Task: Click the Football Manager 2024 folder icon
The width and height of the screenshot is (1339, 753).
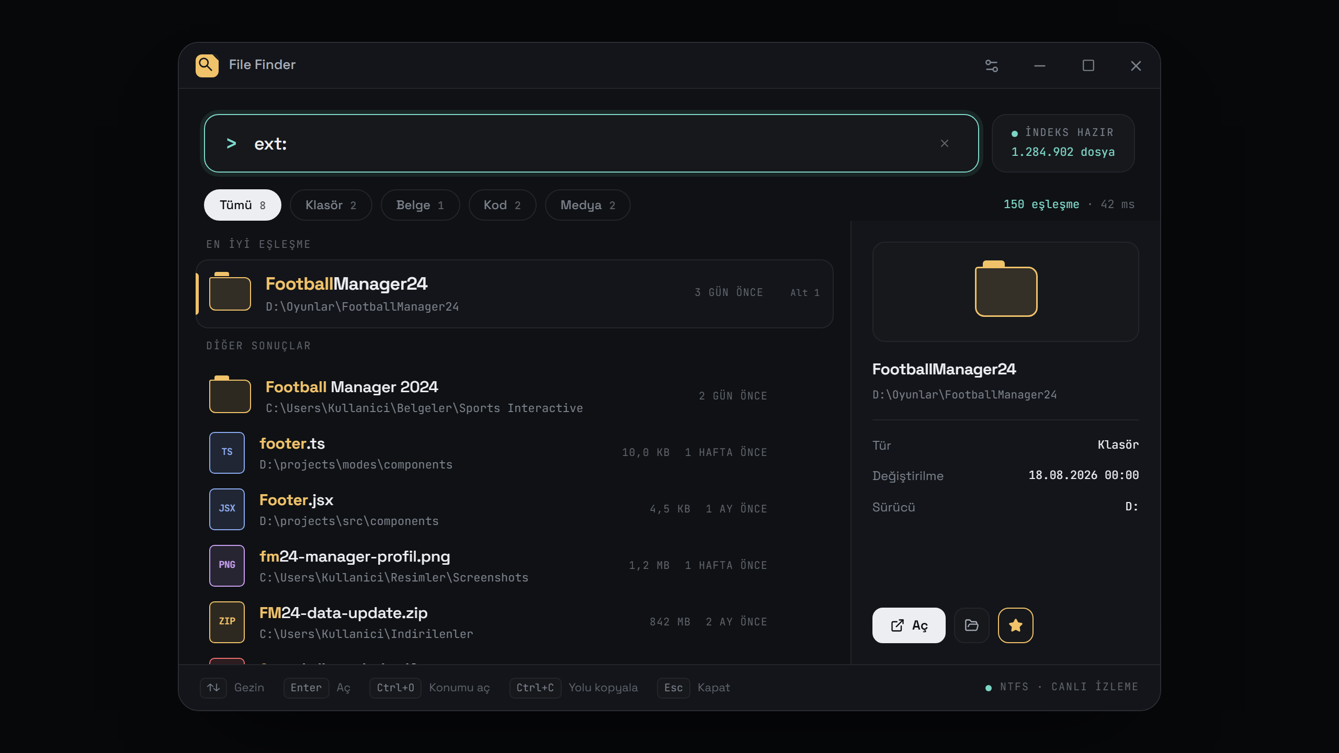Action: point(230,395)
